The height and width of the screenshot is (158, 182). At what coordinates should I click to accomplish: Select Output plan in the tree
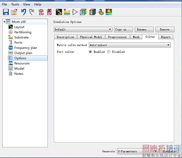[x=23, y=53]
